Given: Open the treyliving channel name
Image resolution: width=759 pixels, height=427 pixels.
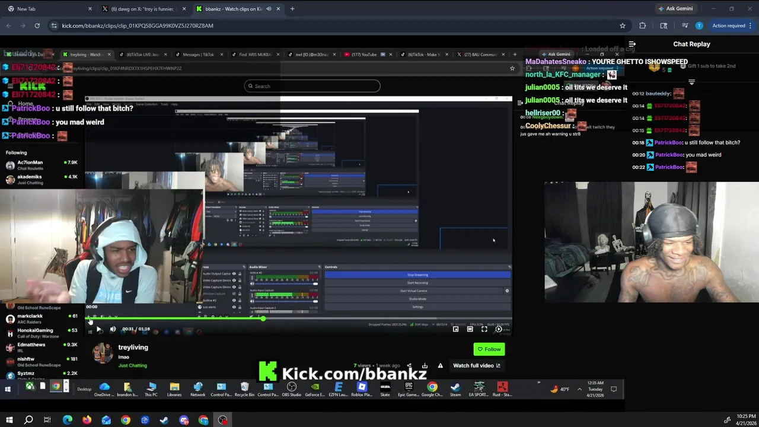Looking at the screenshot, I should click(x=133, y=348).
